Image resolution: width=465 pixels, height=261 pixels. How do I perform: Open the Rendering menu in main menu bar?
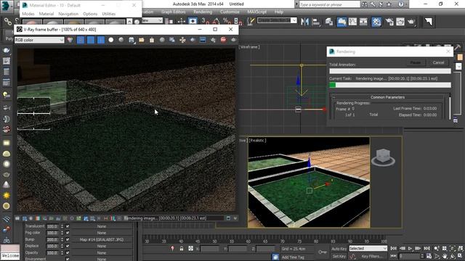[203, 12]
